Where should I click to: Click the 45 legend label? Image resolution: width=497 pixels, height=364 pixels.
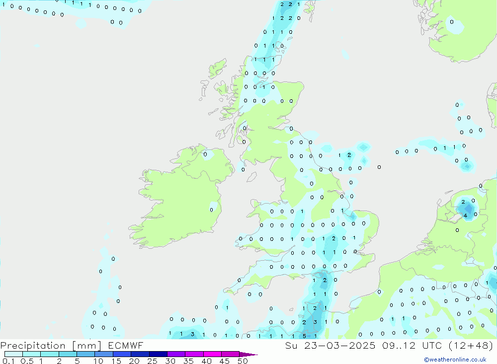click(225, 361)
